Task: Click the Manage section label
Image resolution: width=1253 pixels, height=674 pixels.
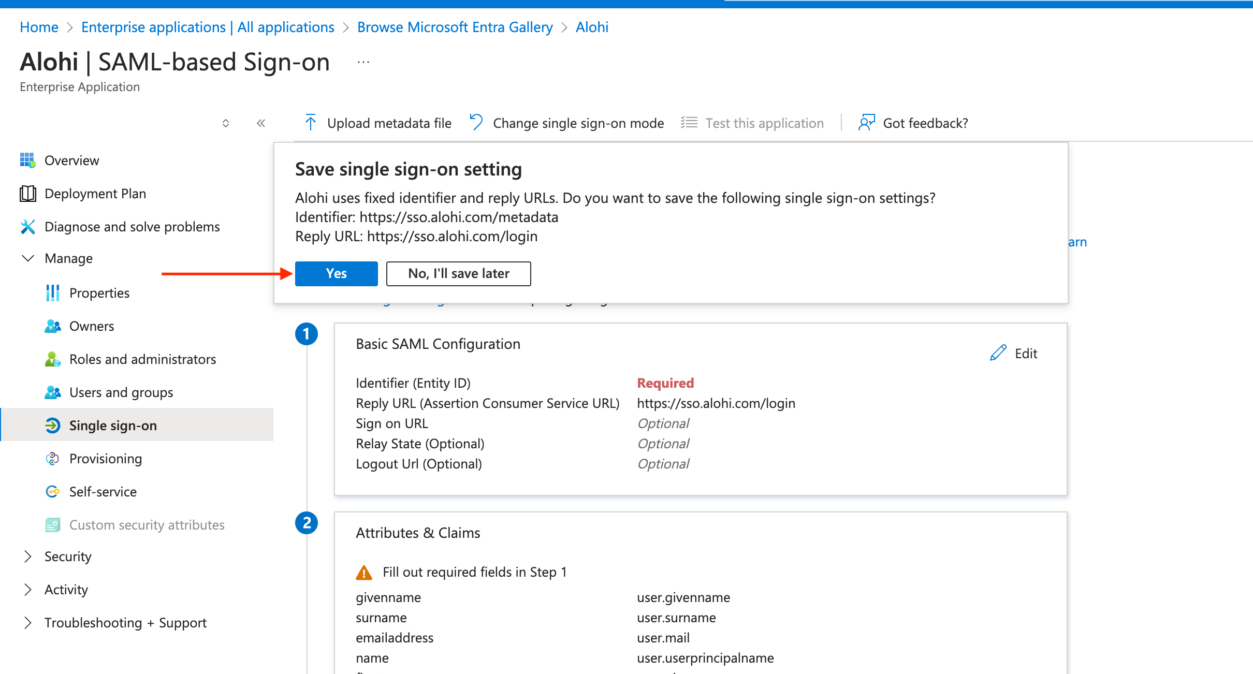Action: pos(69,258)
